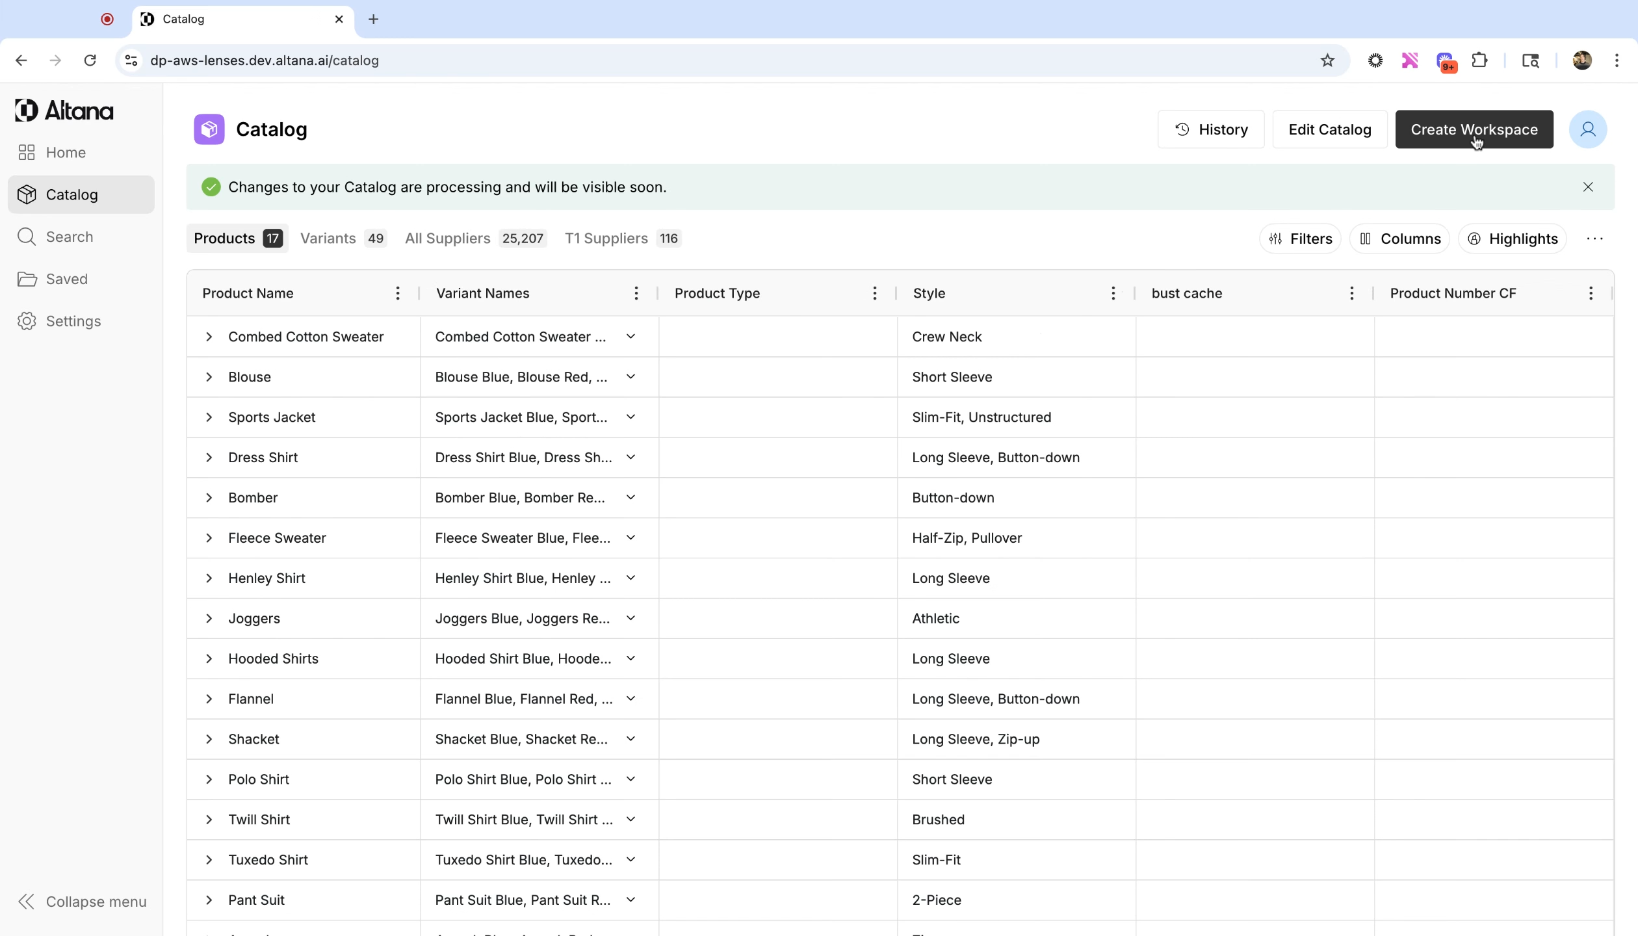Collapse the sidebar menu
This screenshot has width=1638, height=936.
point(82,902)
